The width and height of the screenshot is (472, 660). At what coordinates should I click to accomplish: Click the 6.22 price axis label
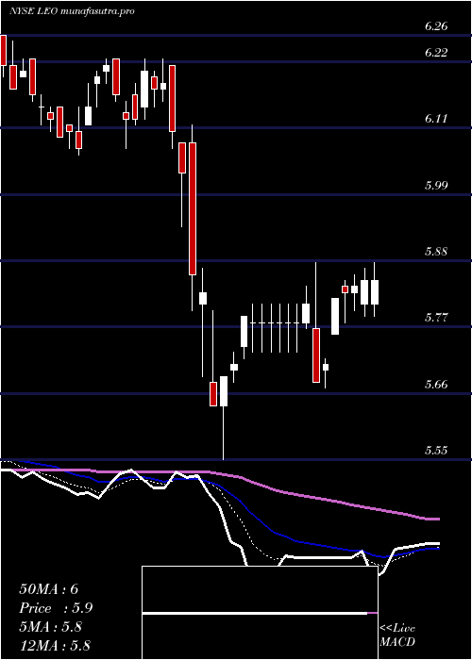(x=436, y=53)
